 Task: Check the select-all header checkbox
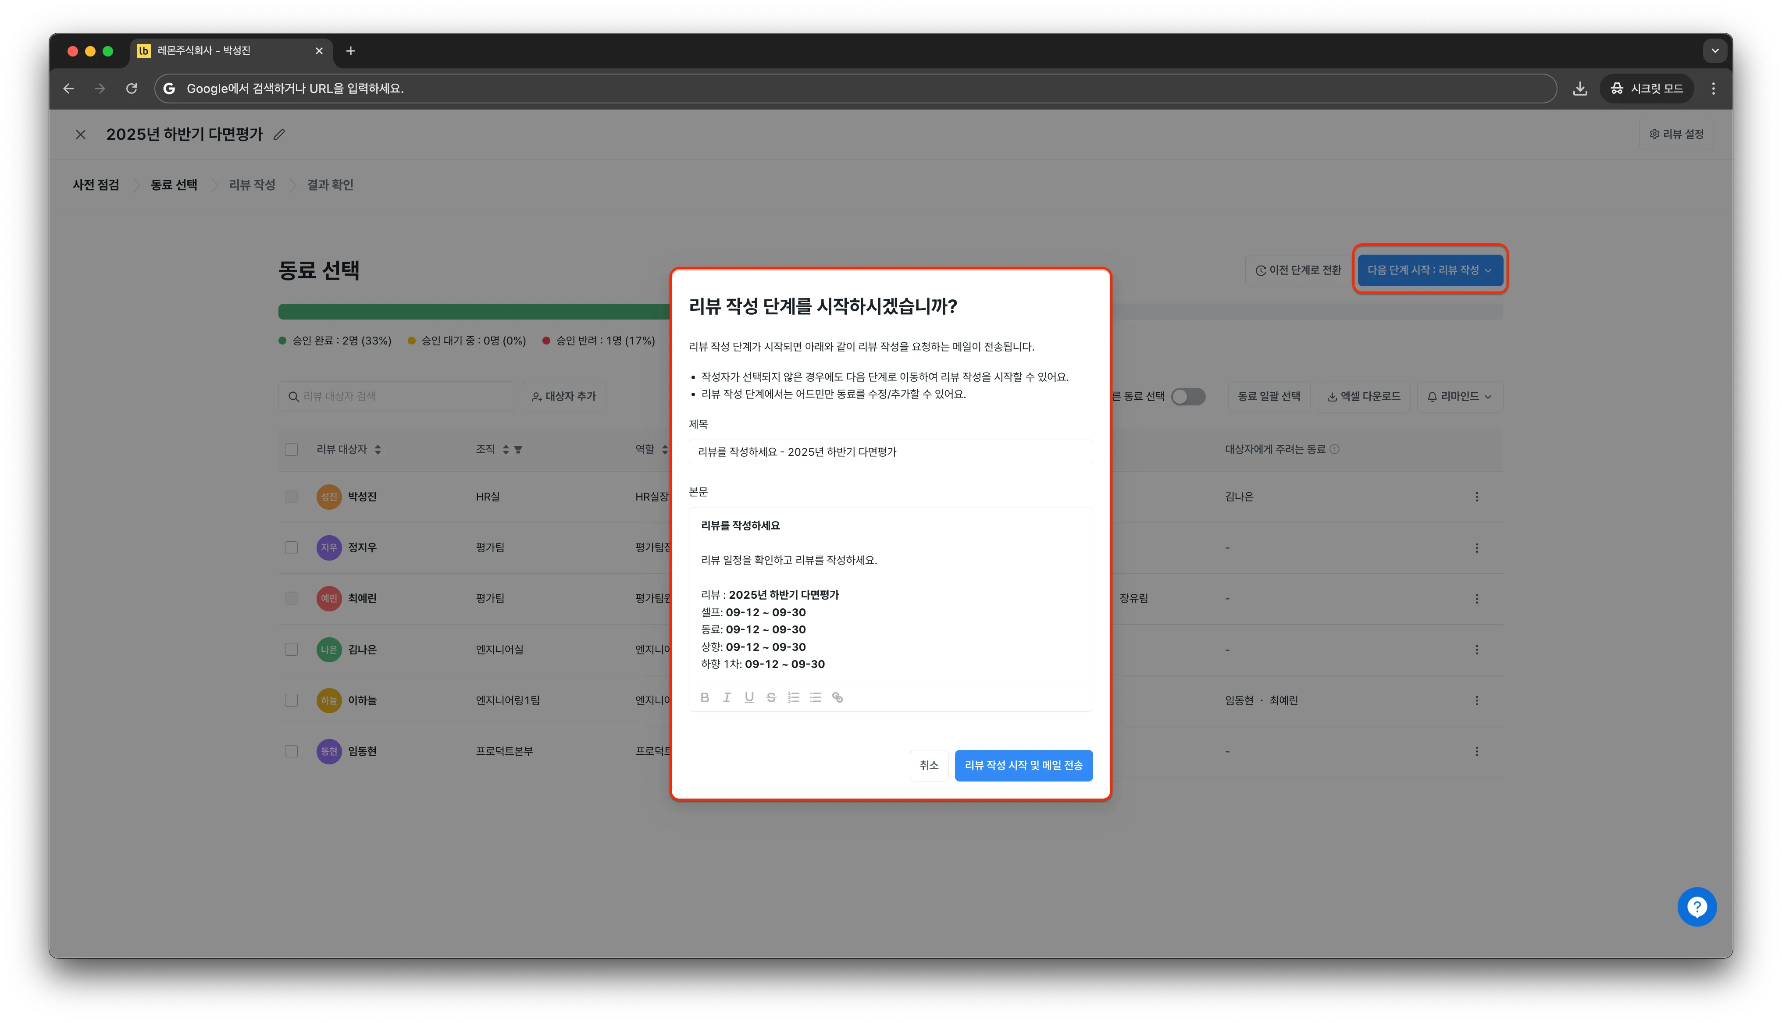pos(292,450)
